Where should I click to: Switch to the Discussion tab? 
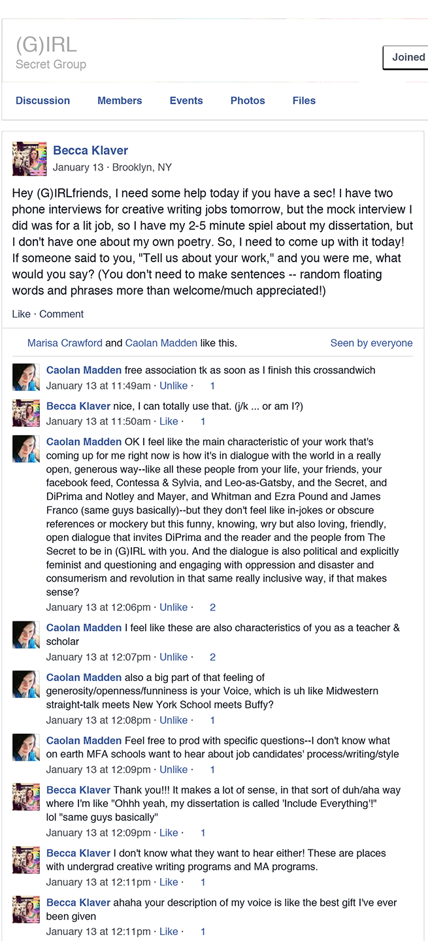point(42,101)
